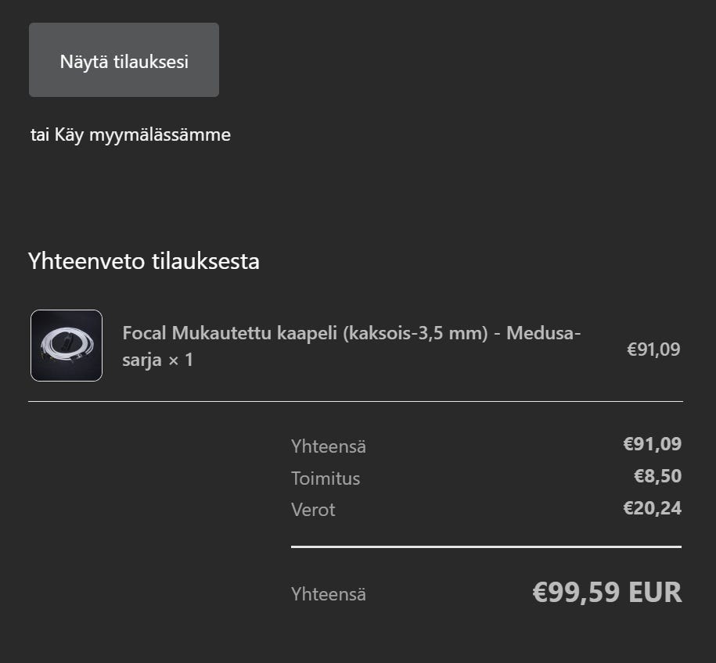Click the Medusa-sarja product image icon
The width and height of the screenshot is (716, 663).
[x=66, y=345]
